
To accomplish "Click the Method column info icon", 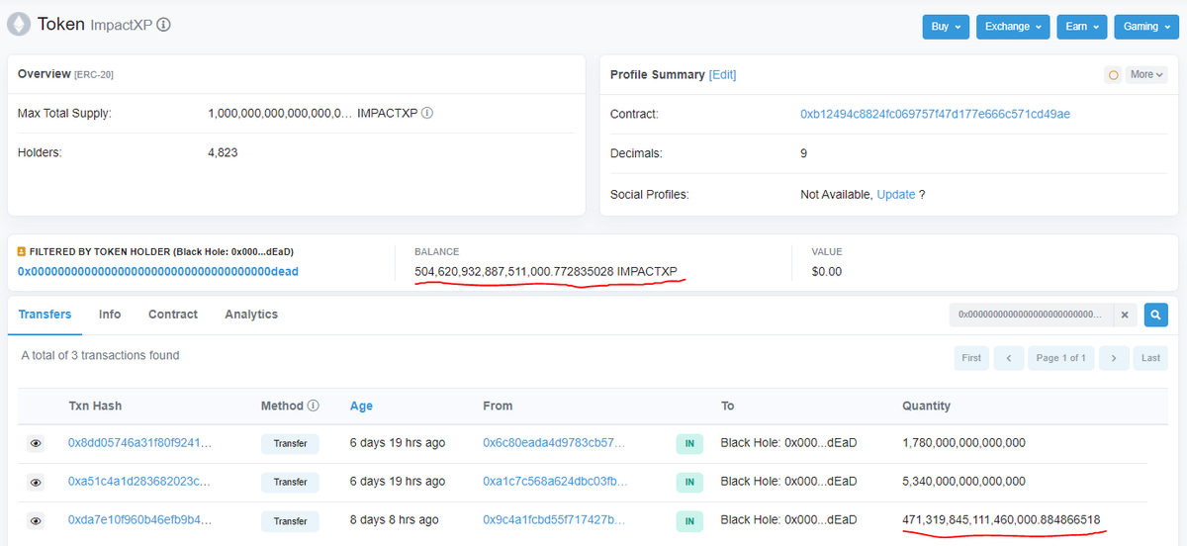I will (x=314, y=406).
